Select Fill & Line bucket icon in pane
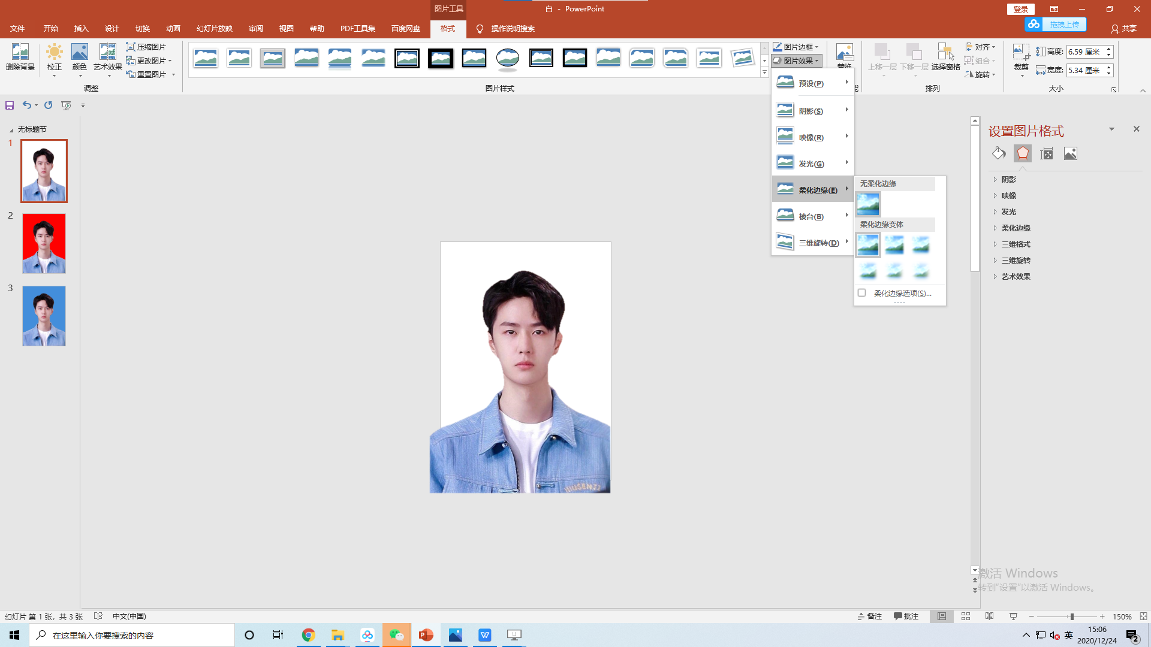 point(998,154)
